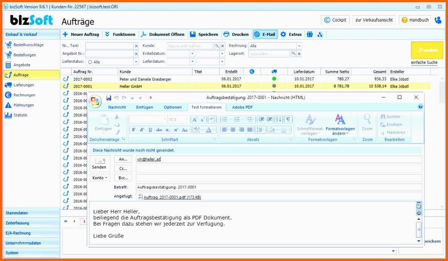The height and width of the screenshot is (261, 448).
Task: Click Senden to send the email
Action: [99, 164]
